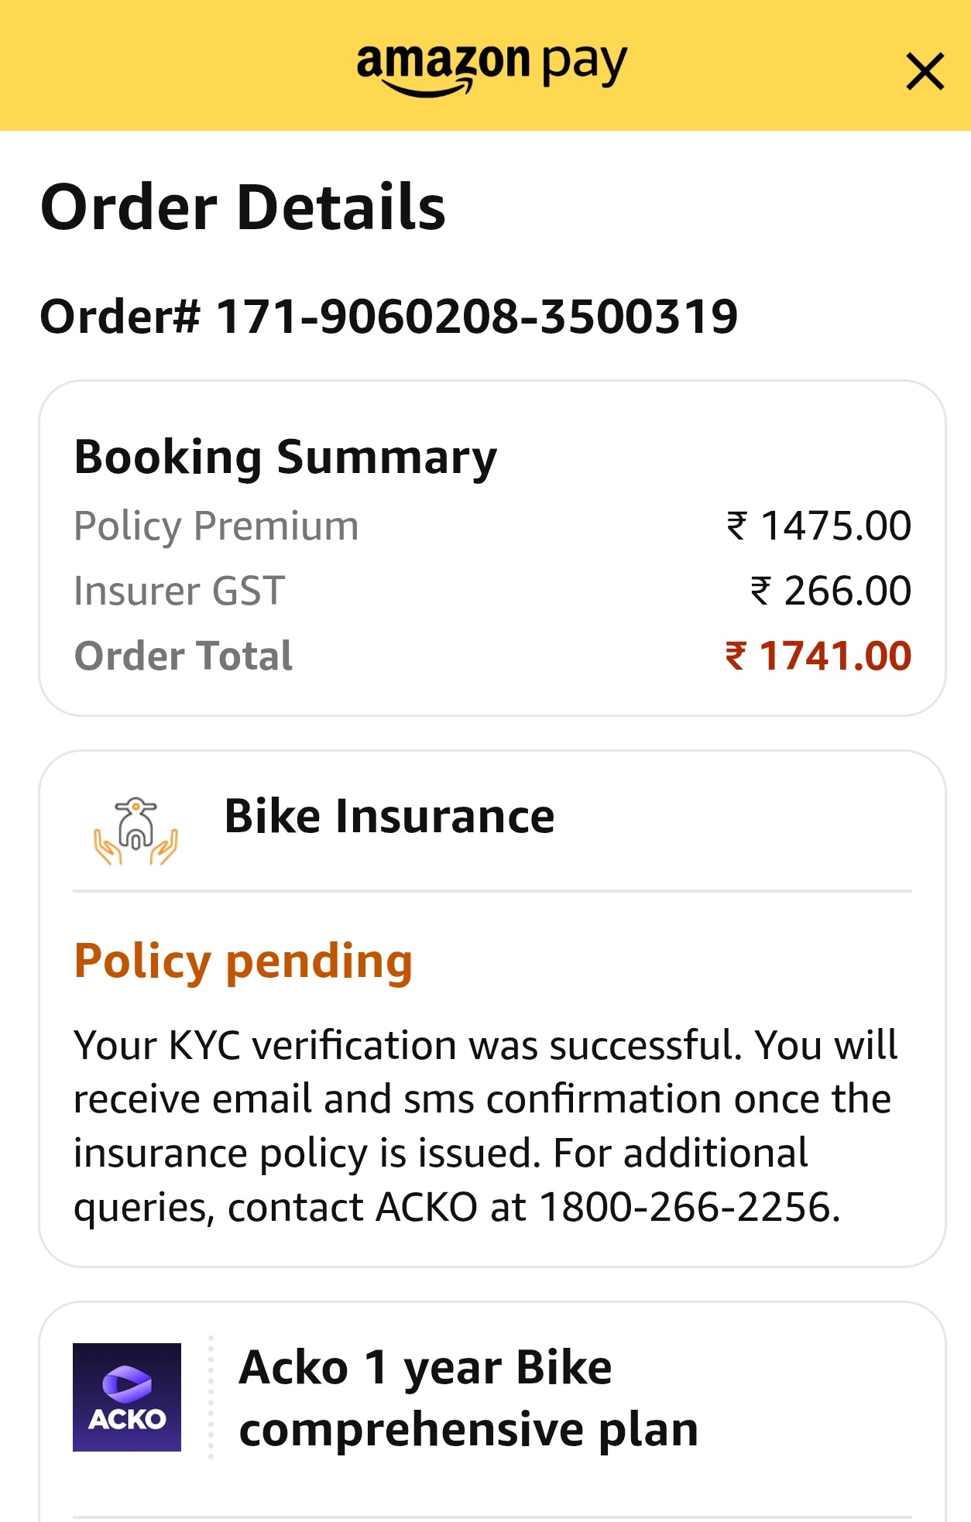
Task: Tap the Bike Insurance title
Action: point(389,817)
